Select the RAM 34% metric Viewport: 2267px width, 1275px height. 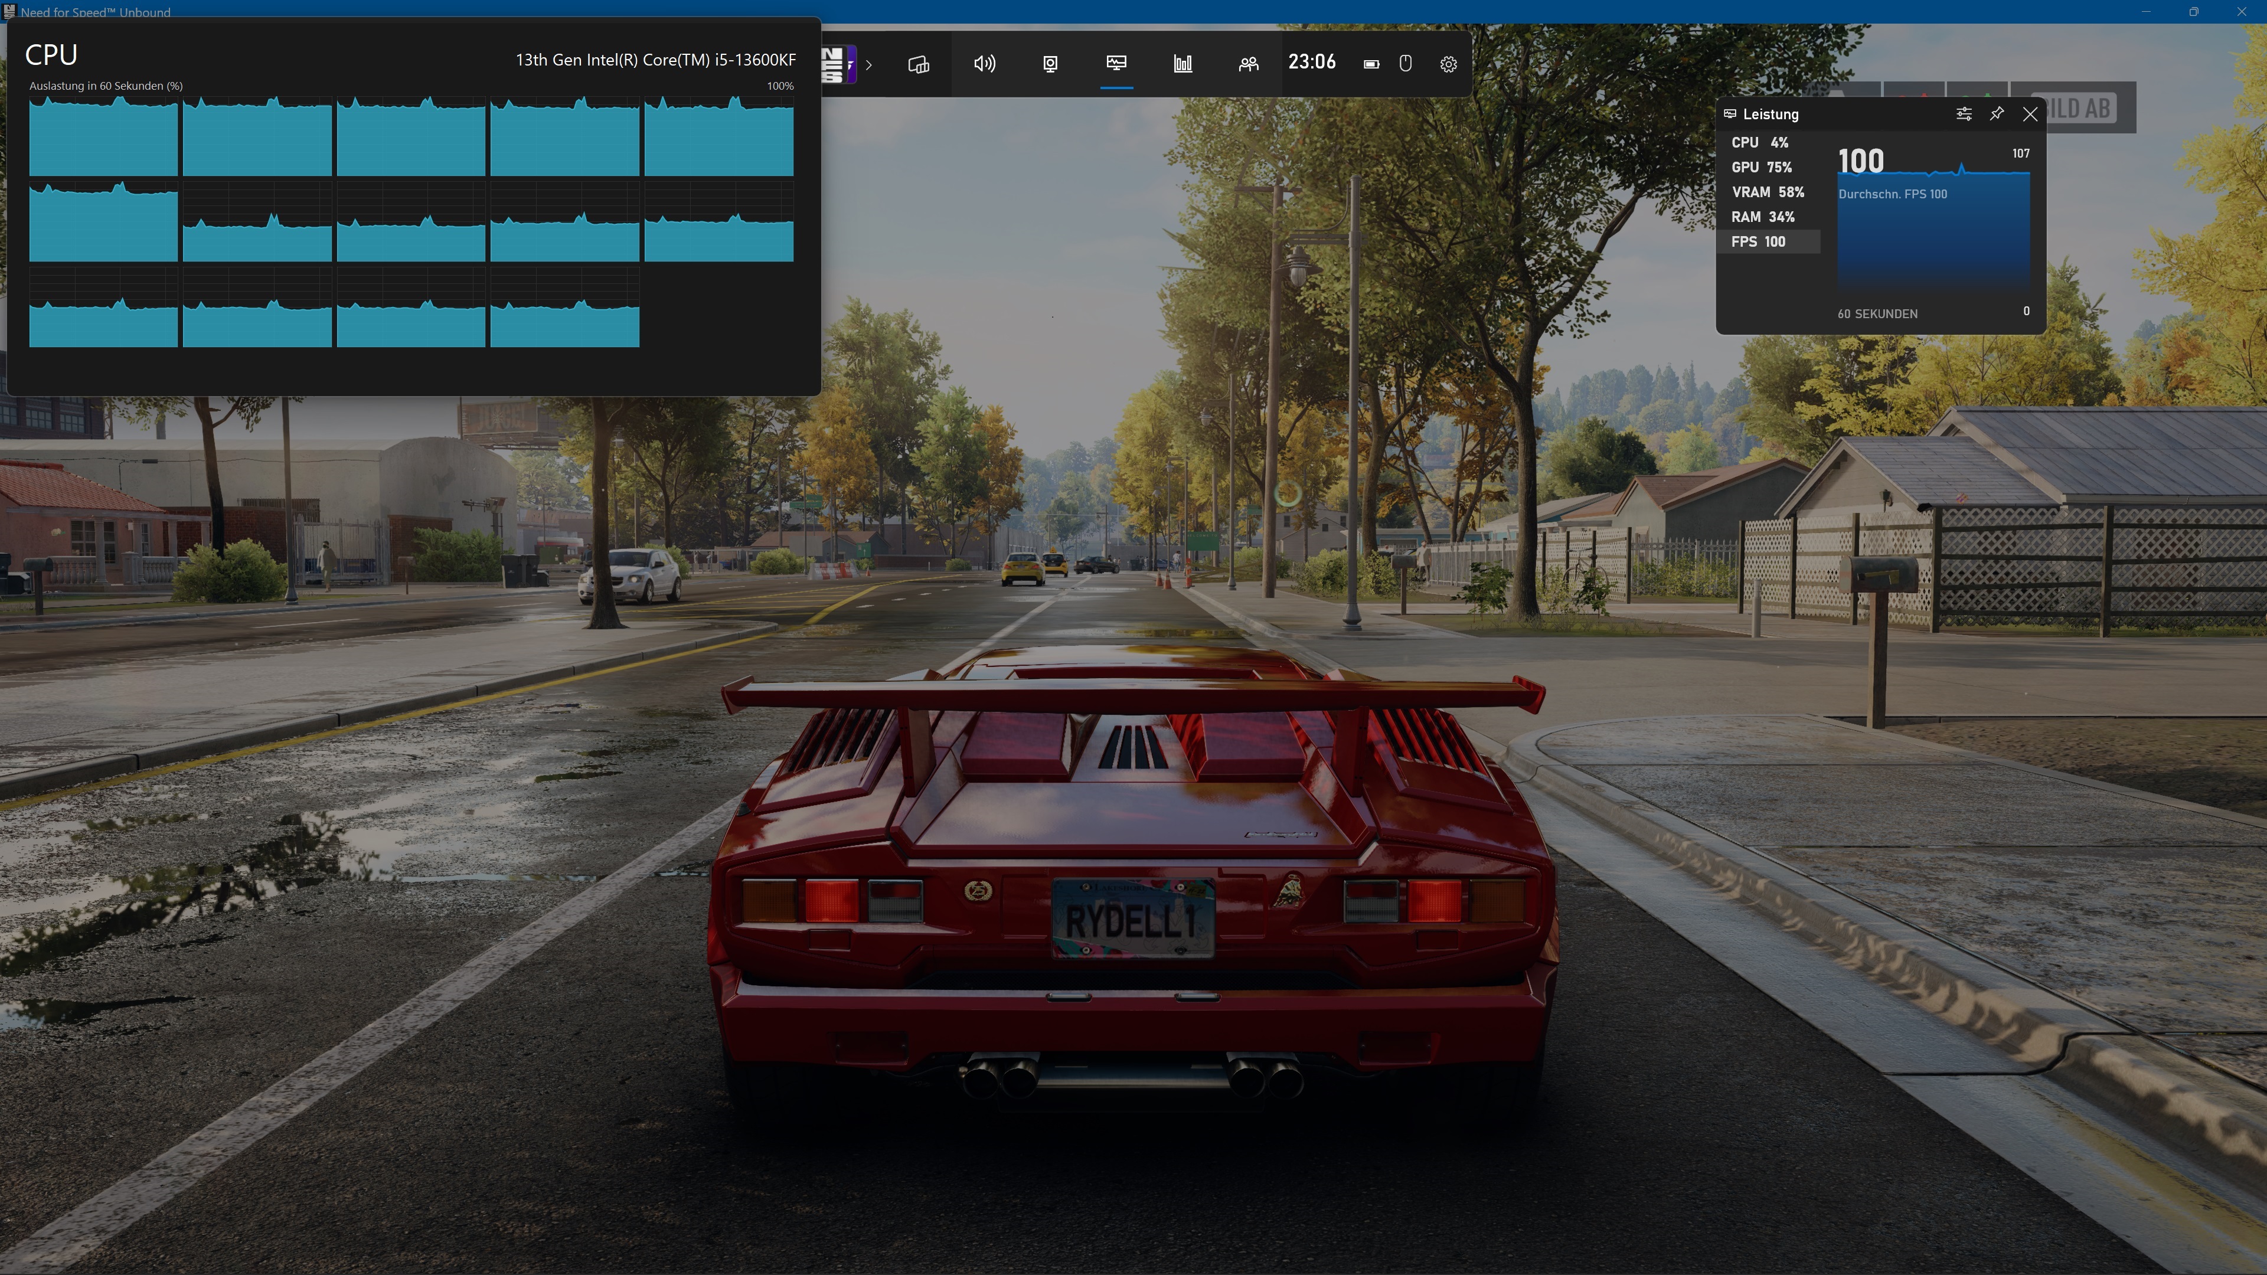click(x=1763, y=217)
